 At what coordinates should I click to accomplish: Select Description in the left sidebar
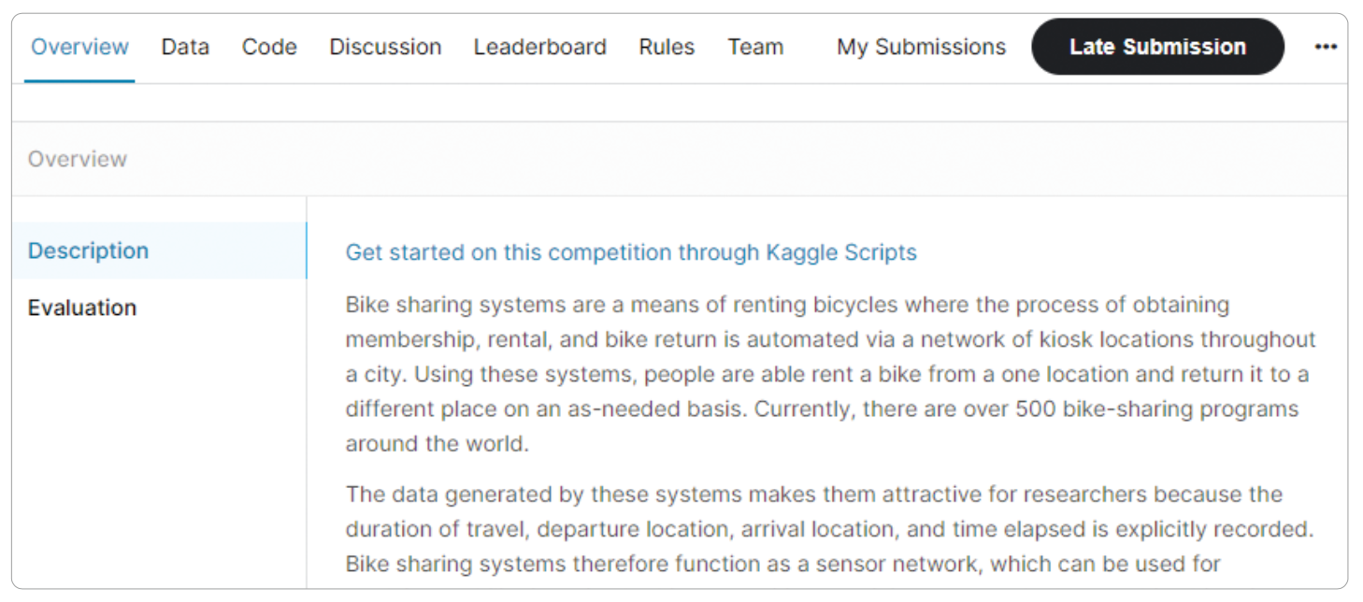(x=88, y=251)
